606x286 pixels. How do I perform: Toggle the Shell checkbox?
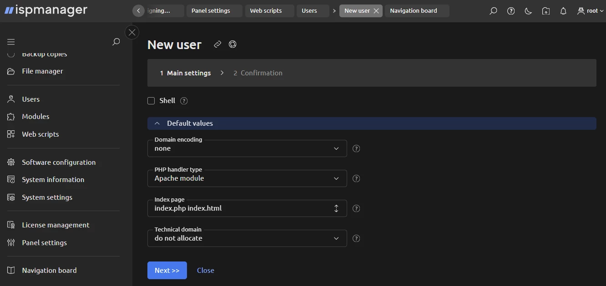pyautogui.click(x=151, y=100)
